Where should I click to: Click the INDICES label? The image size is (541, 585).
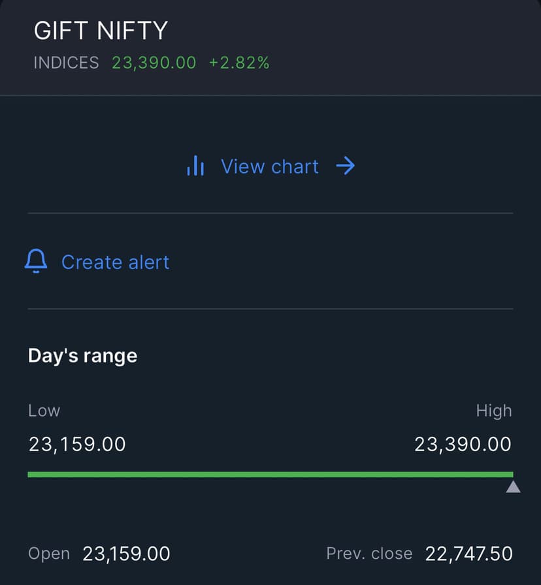66,63
